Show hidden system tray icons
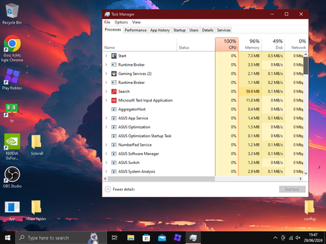Image resolution: width=326 pixels, height=244 pixels. 275,237
